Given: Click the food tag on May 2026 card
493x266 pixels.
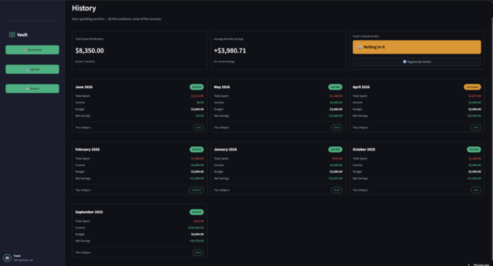Looking at the screenshot, I should [337, 127].
